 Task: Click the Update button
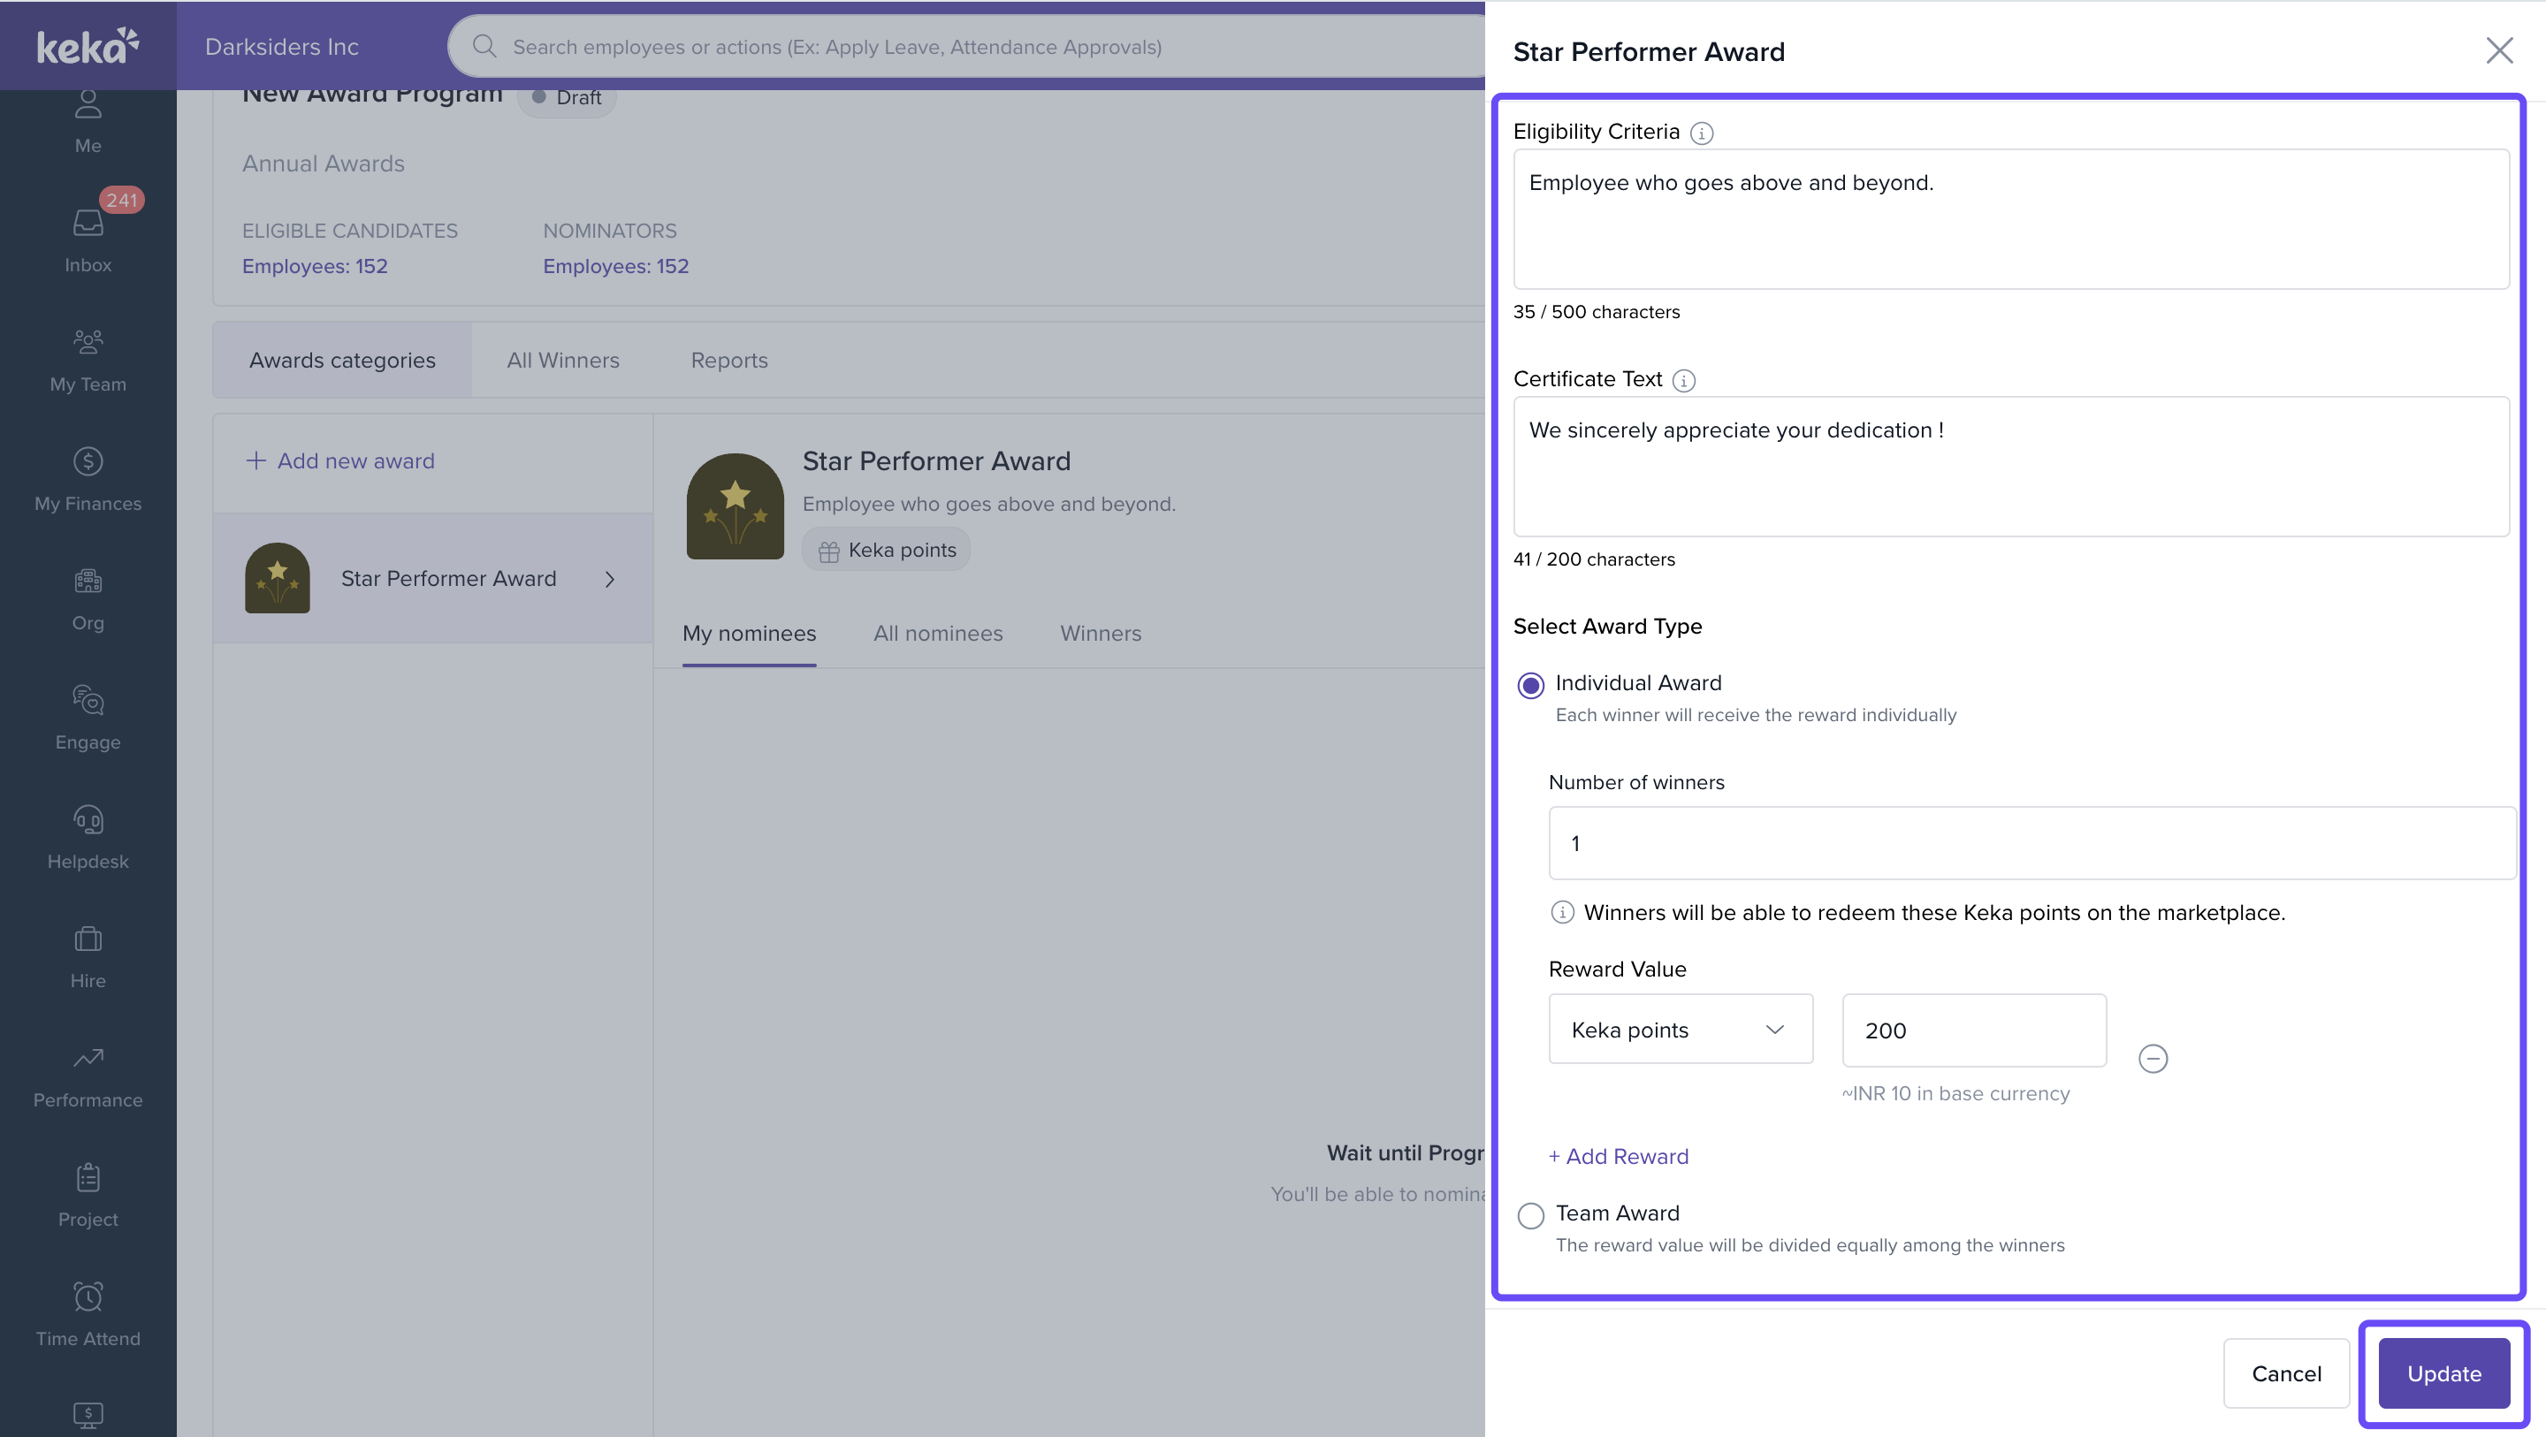(x=2443, y=1372)
